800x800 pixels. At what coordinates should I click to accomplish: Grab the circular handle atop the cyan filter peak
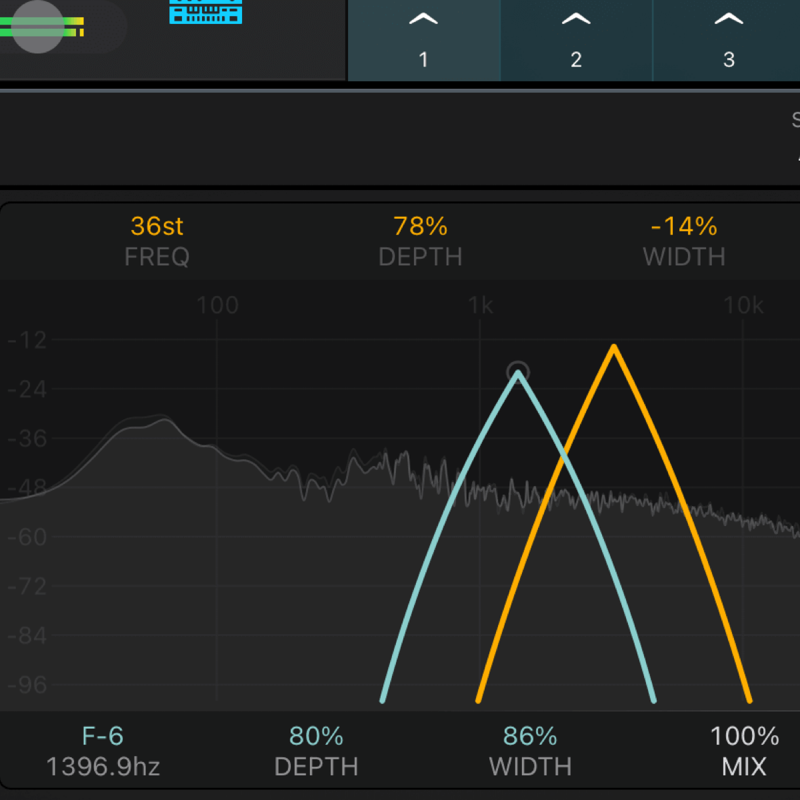pyautogui.click(x=518, y=371)
